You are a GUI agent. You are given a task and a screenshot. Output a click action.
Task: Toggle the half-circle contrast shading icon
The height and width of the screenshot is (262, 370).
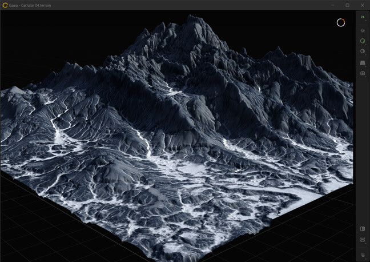(x=363, y=51)
